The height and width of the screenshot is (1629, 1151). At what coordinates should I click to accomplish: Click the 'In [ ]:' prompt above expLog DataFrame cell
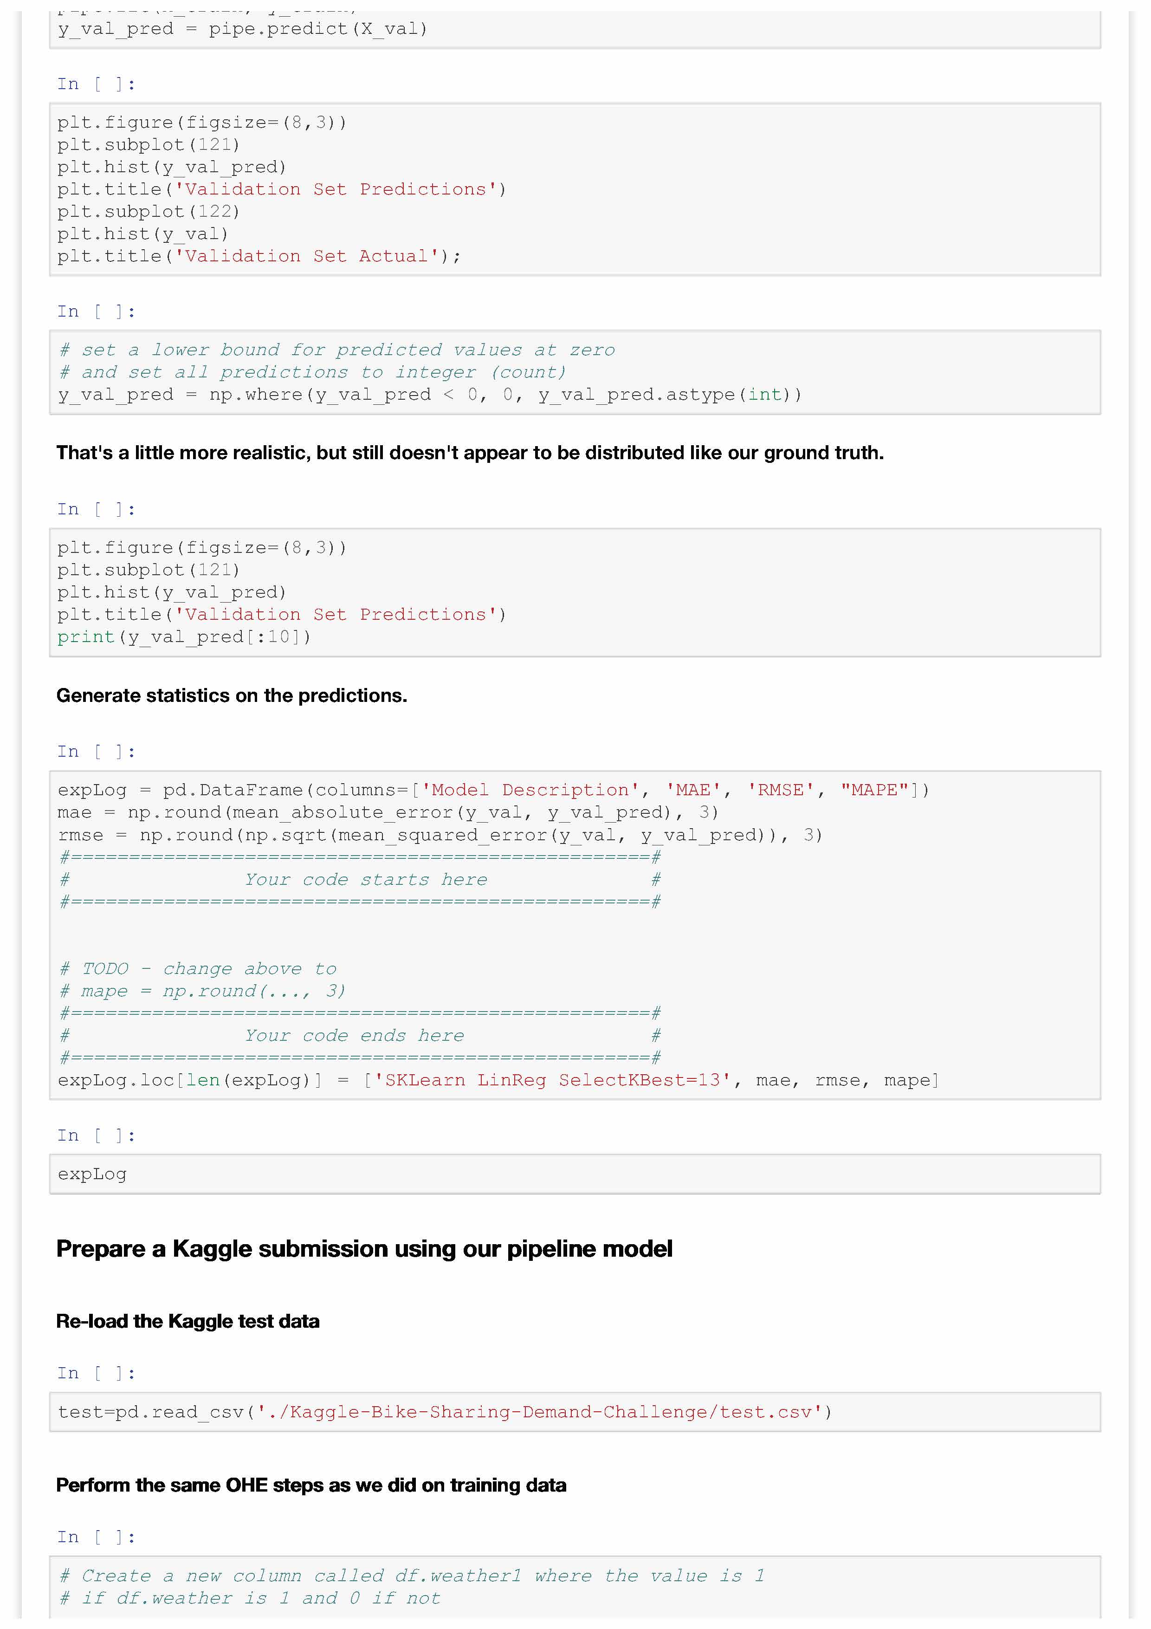(x=96, y=751)
